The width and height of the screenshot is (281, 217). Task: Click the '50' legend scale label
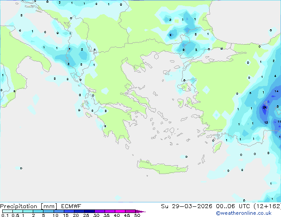[x=137, y=215]
